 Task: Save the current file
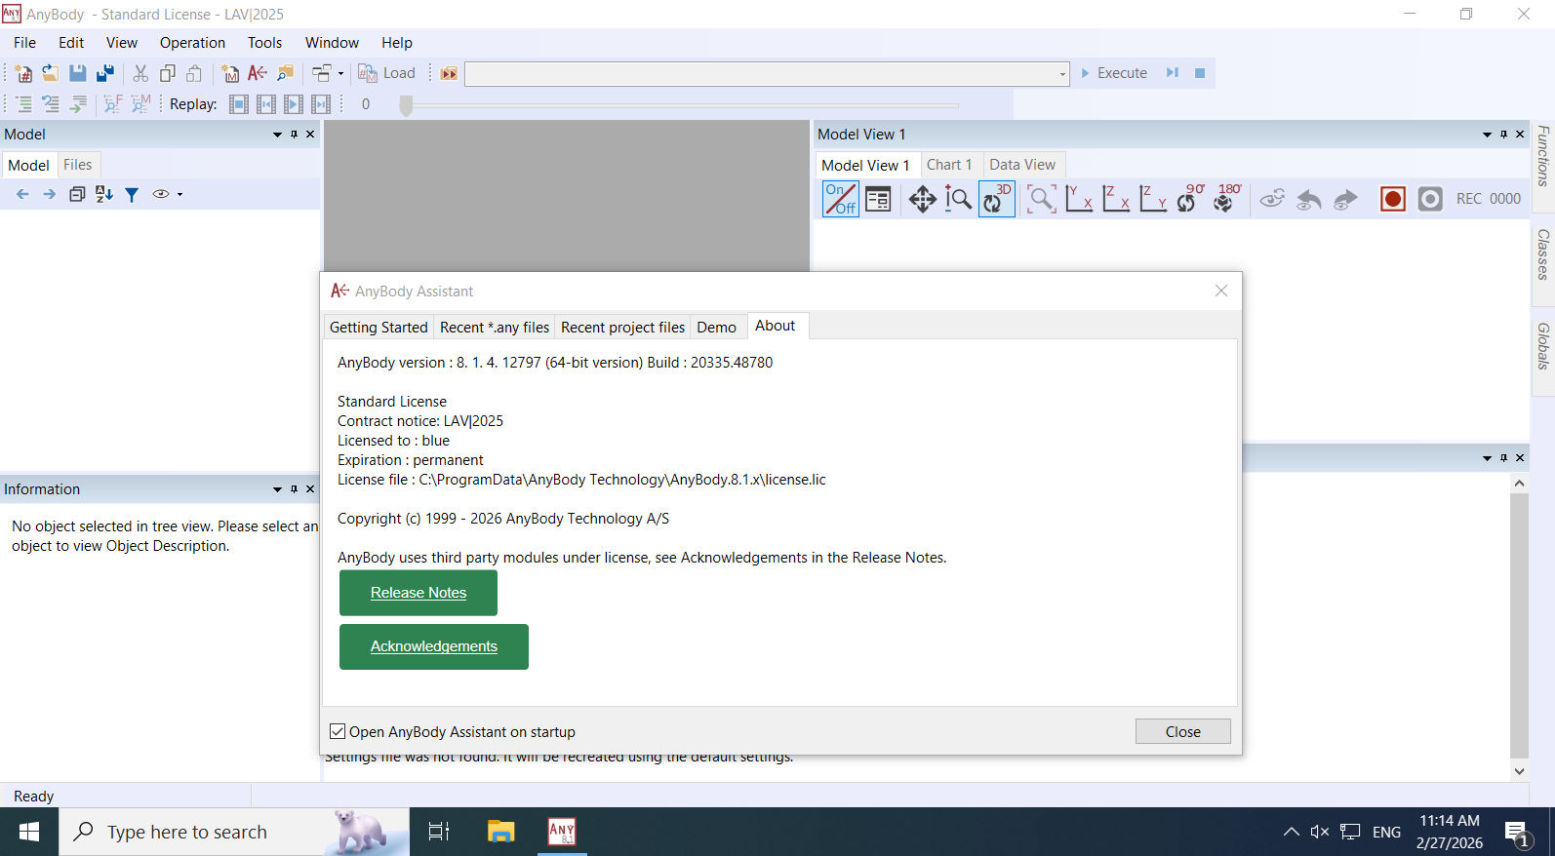(x=77, y=73)
